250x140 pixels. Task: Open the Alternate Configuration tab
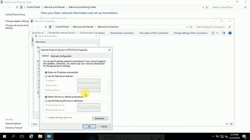click(x=61, y=56)
